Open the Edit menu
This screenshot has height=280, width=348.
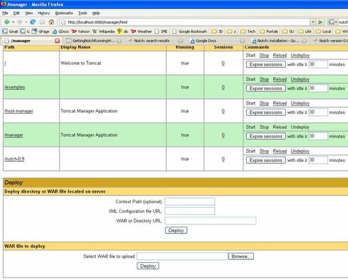point(17,13)
